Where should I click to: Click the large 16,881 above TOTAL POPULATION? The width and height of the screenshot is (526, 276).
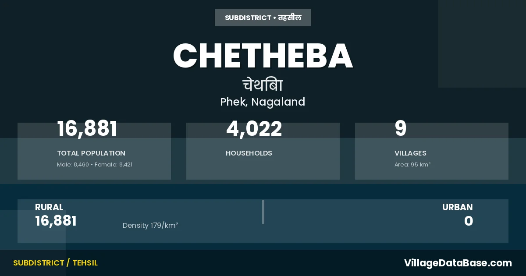(x=87, y=129)
